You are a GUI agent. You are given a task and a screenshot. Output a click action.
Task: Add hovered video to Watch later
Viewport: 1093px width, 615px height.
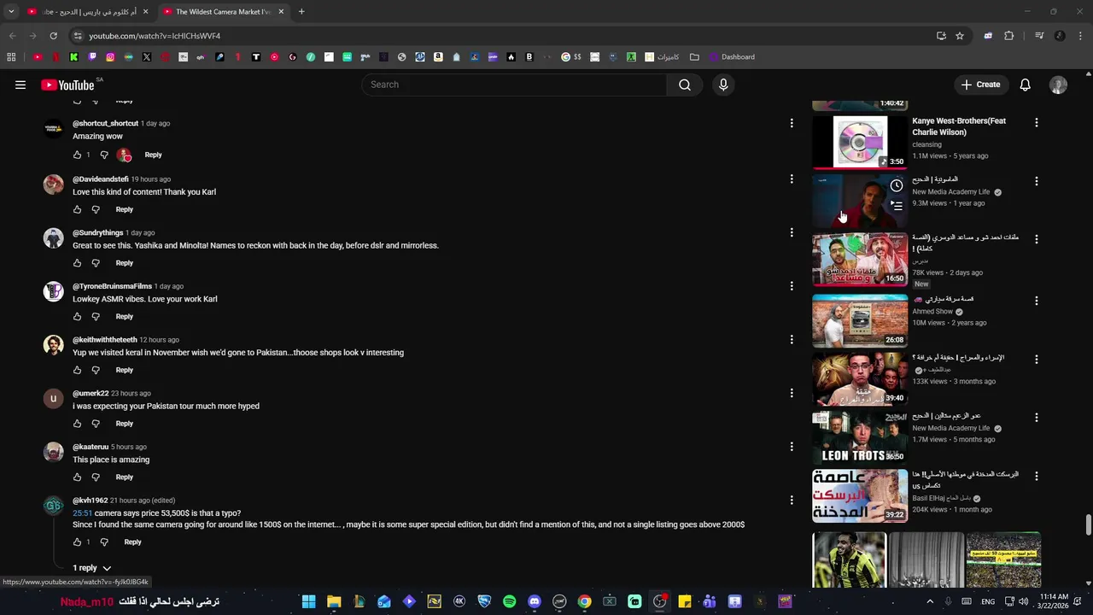pyautogui.click(x=896, y=185)
